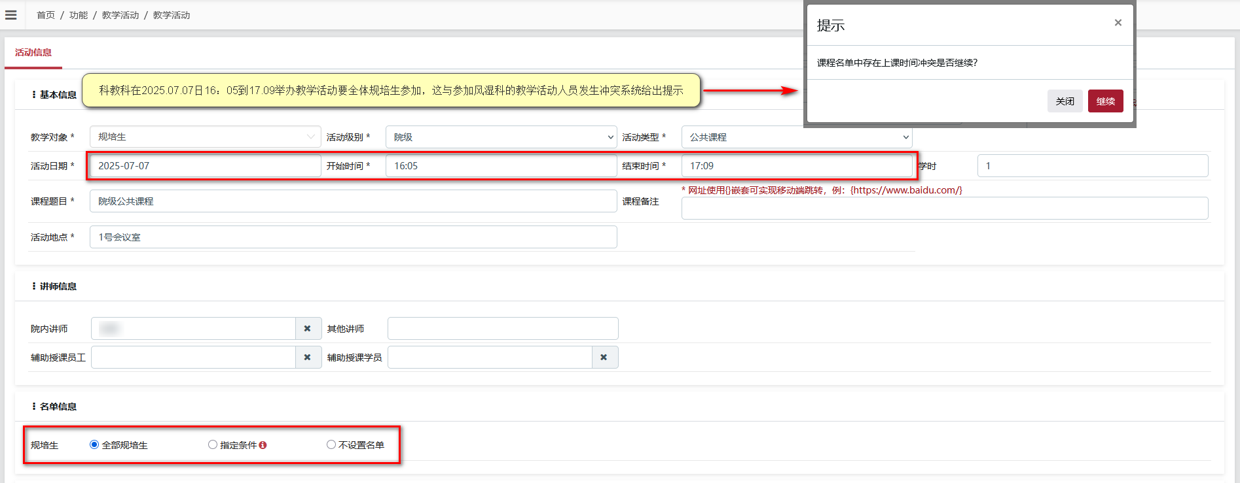Open the first 教学活动 breadcrumb link

click(x=120, y=15)
